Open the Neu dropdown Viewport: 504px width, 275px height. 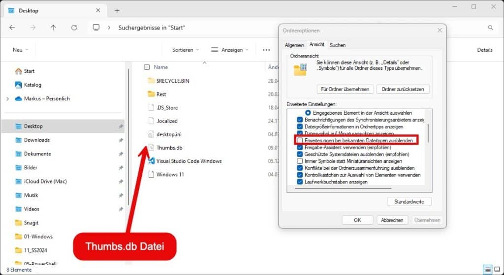tap(20, 50)
